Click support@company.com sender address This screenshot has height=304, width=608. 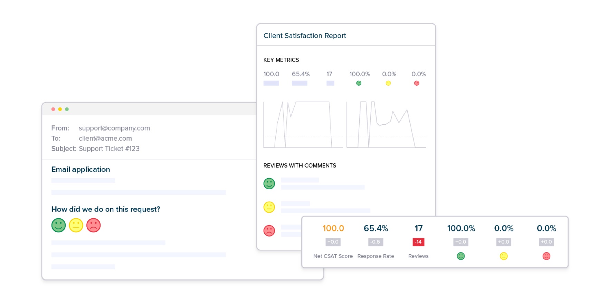click(114, 128)
